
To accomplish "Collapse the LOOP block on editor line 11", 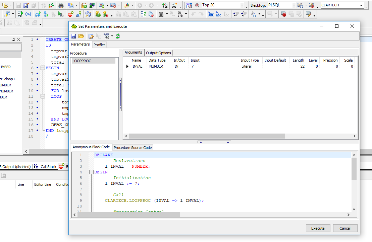I will (x=43, y=96).
